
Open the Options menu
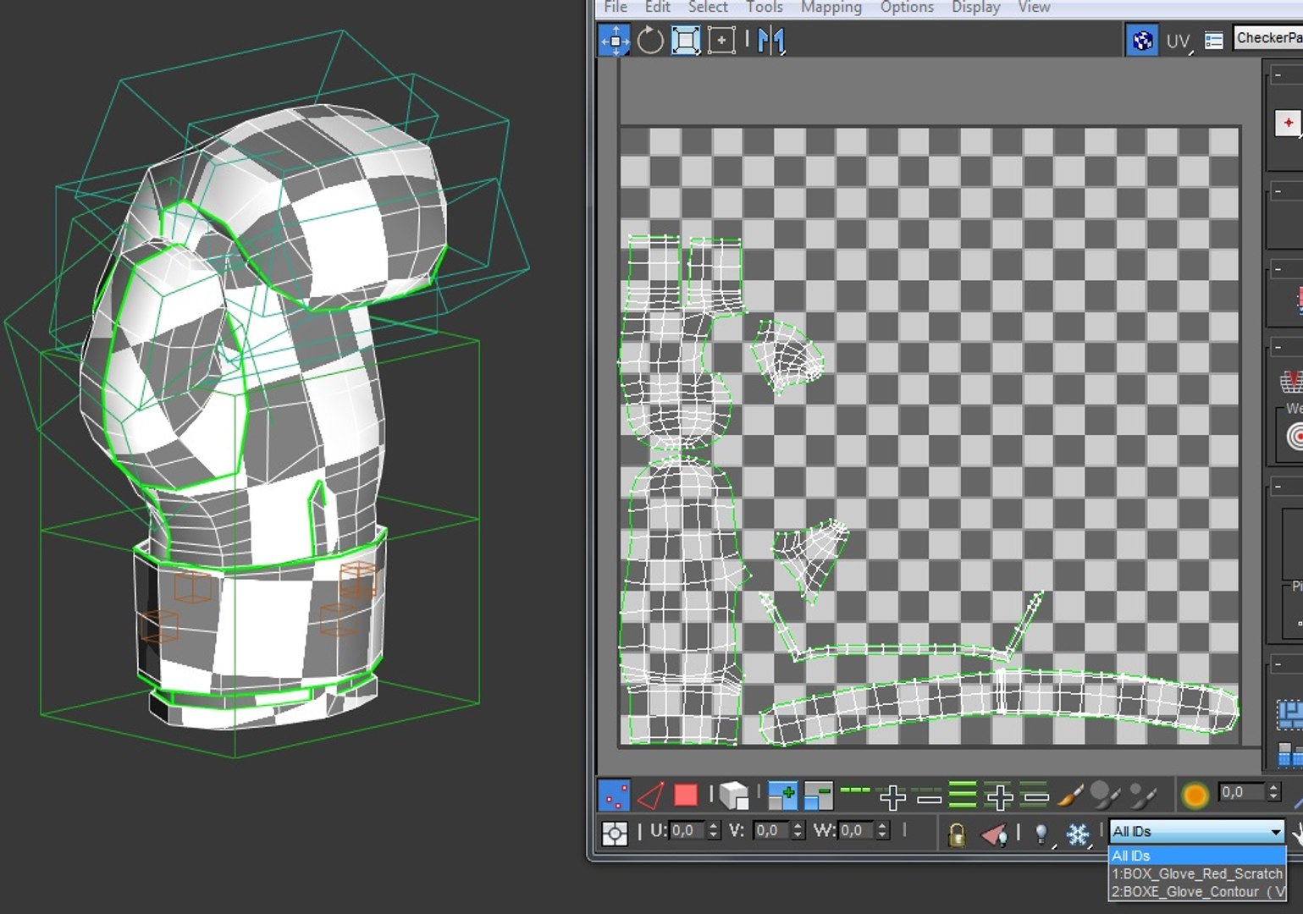pyautogui.click(x=907, y=7)
